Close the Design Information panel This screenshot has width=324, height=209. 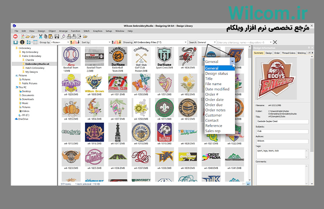312,48
